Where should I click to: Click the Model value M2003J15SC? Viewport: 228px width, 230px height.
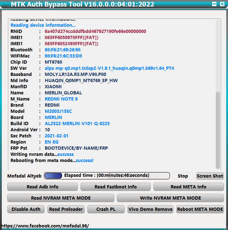pos(58,111)
